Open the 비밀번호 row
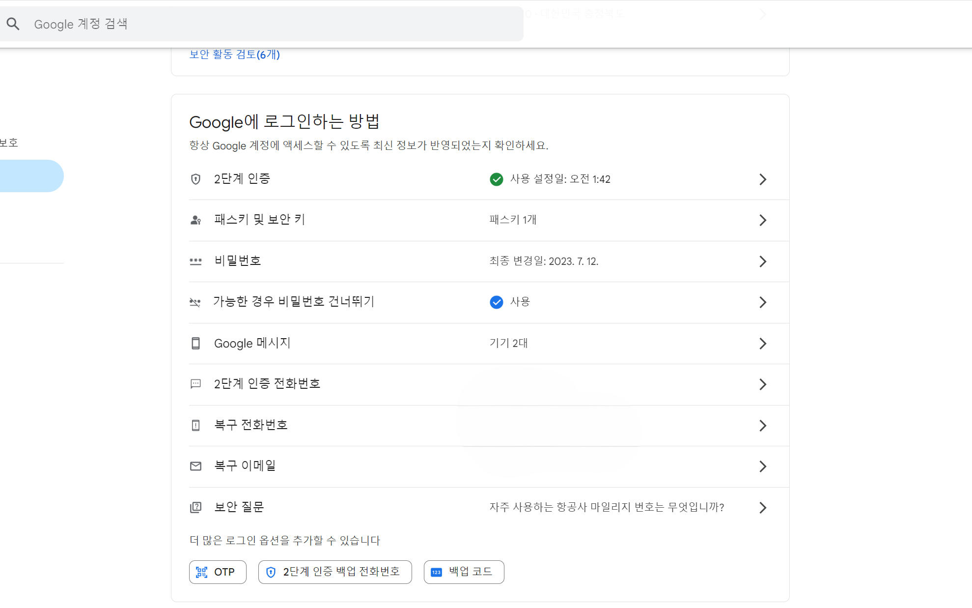Viewport: 972px width, 608px height. 489,261
